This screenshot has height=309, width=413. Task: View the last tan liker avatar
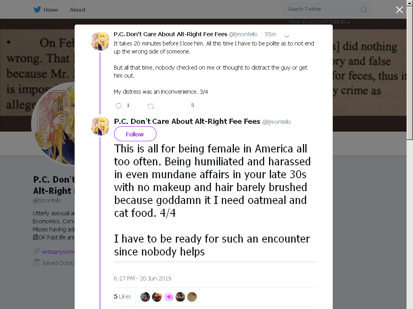point(192,297)
